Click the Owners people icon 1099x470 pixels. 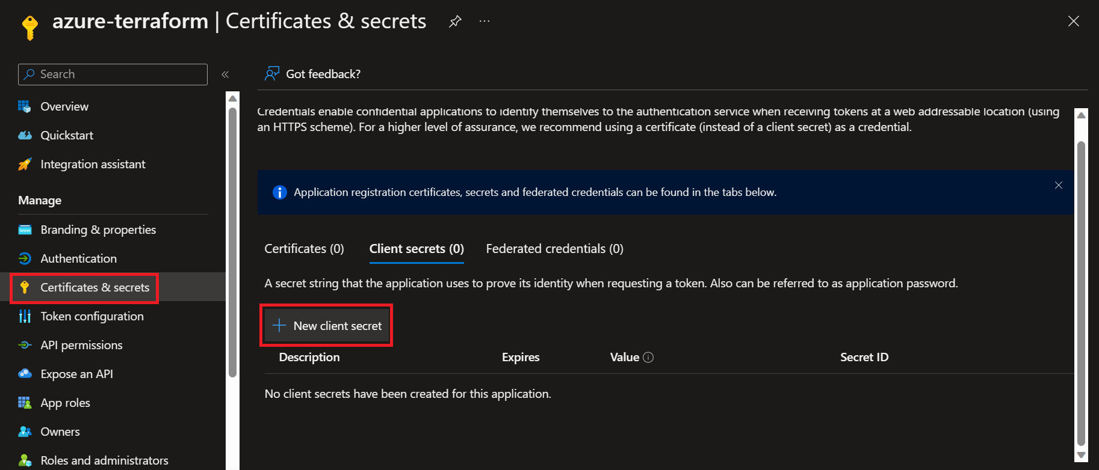pyautogui.click(x=25, y=432)
